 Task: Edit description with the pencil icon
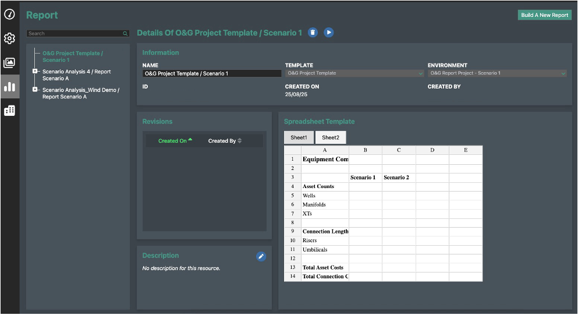(x=261, y=256)
